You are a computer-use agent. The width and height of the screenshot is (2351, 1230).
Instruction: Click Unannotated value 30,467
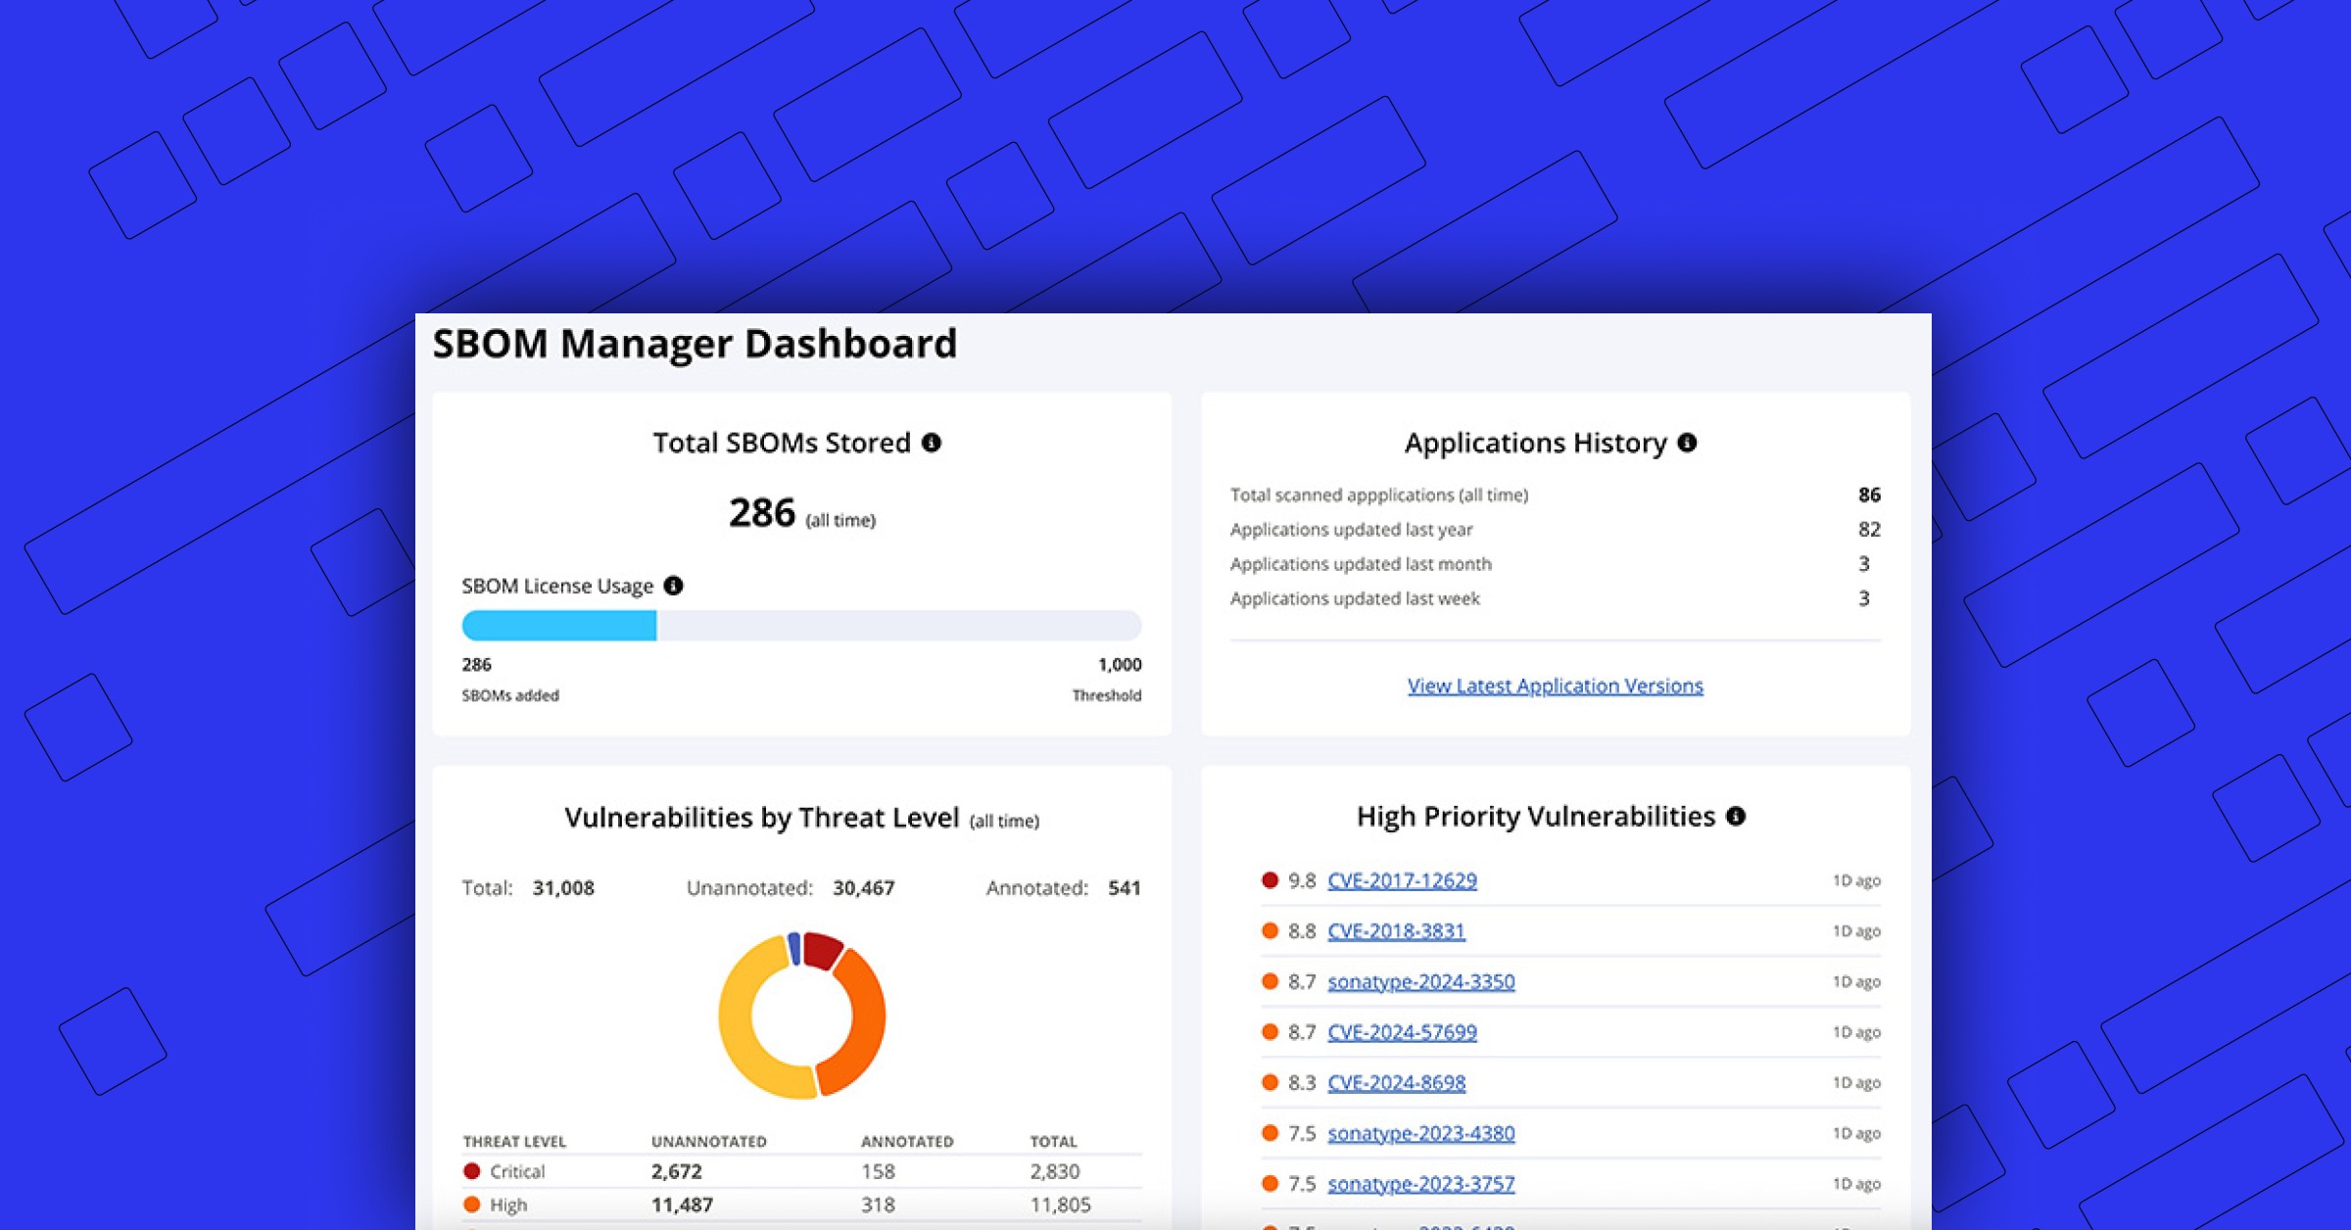(x=863, y=888)
